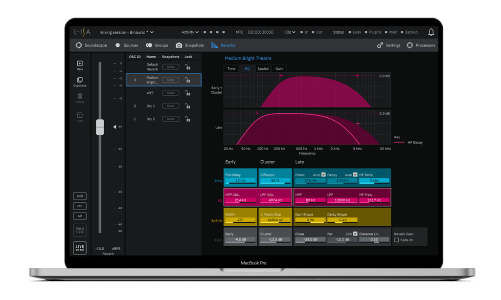Load a reverb preset

coord(80,117)
